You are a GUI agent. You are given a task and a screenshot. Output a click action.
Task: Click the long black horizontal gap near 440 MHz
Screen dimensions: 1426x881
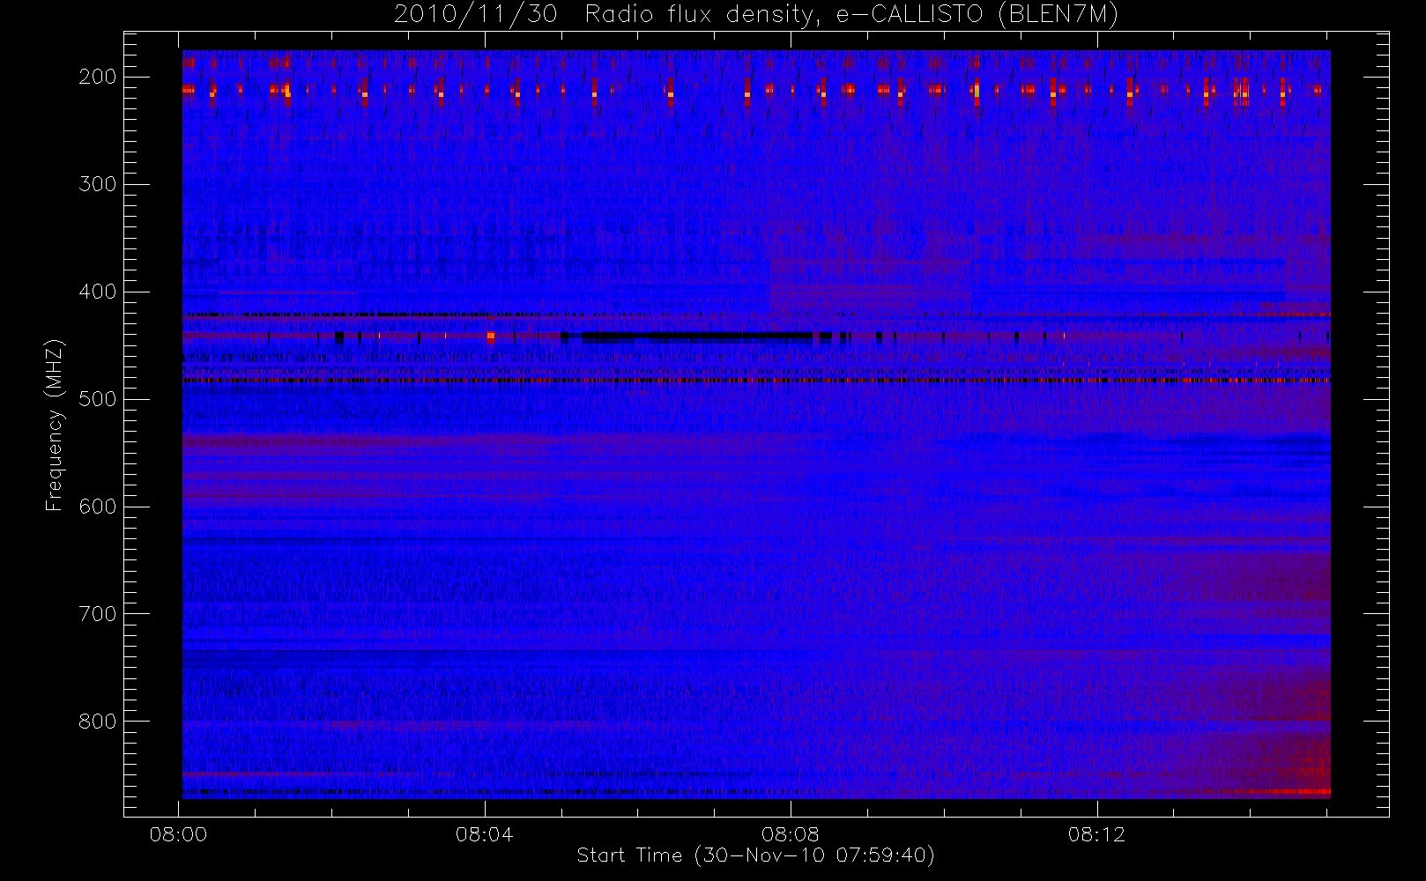[x=696, y=336]
